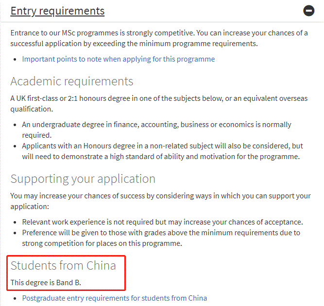Click bullet marker before Postgraduate entry requirements link
Image resolution: width=324 pixels, height=306 pixels.
pyautogui.click(x=15, y=298)
